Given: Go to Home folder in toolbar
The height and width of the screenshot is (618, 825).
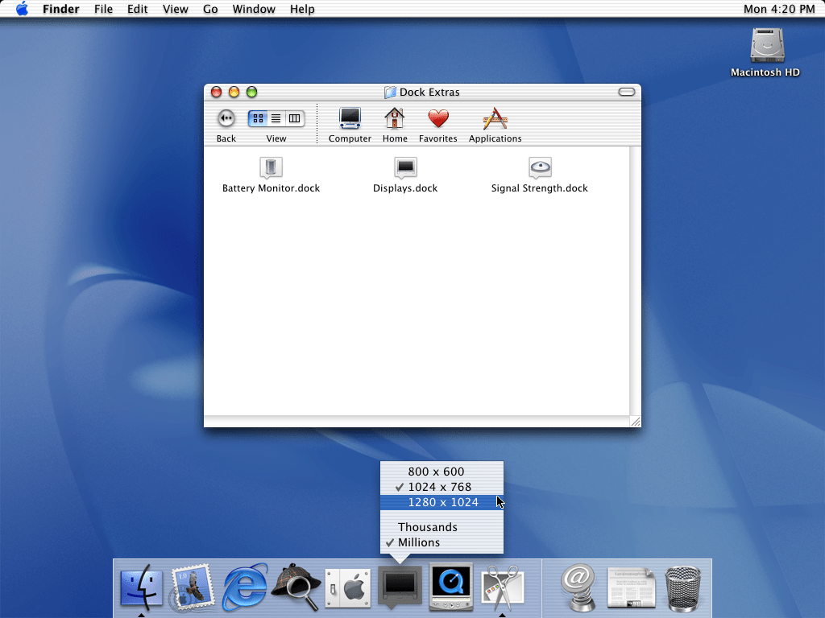Looking at the screenshot, I should coord(395,119).
